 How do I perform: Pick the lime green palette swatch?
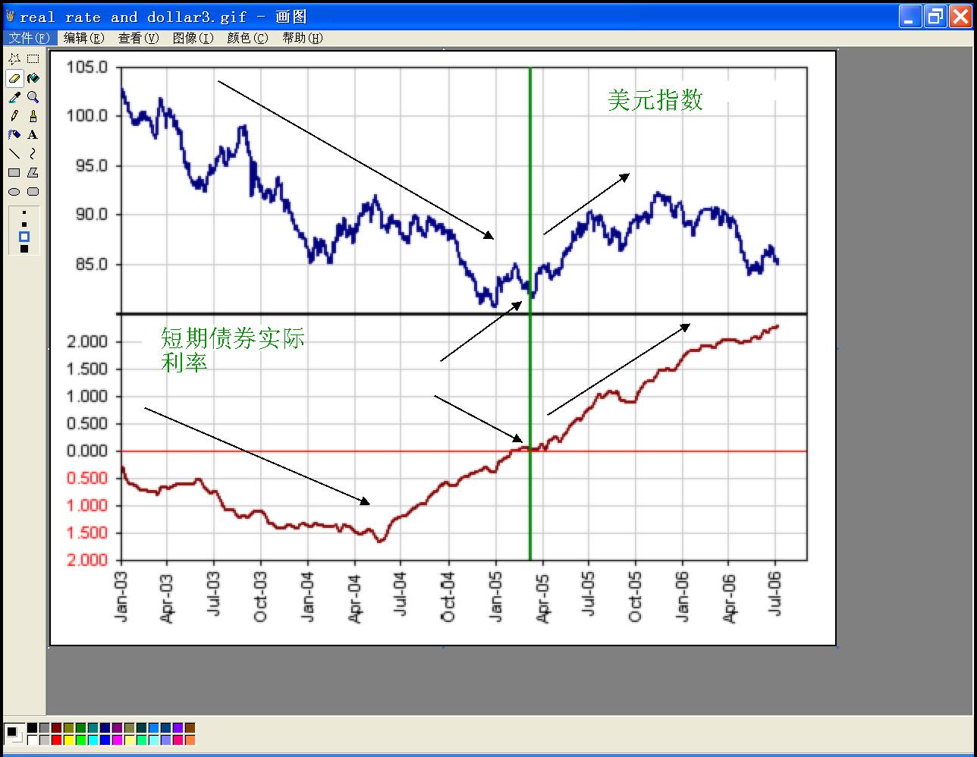click(x=80, y=740)
